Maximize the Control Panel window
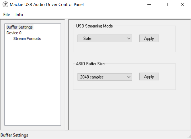 pos(166,5)
